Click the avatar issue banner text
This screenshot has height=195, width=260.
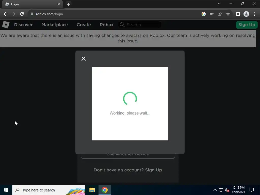[128, 38]
